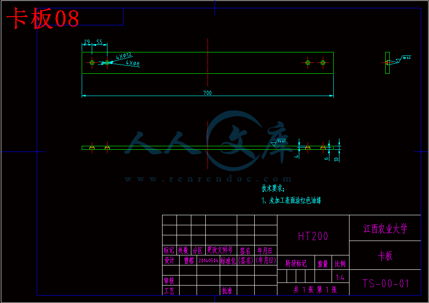Select the 700 length dimension text
The width and height of the screenshot is (429, 303).
208,93
